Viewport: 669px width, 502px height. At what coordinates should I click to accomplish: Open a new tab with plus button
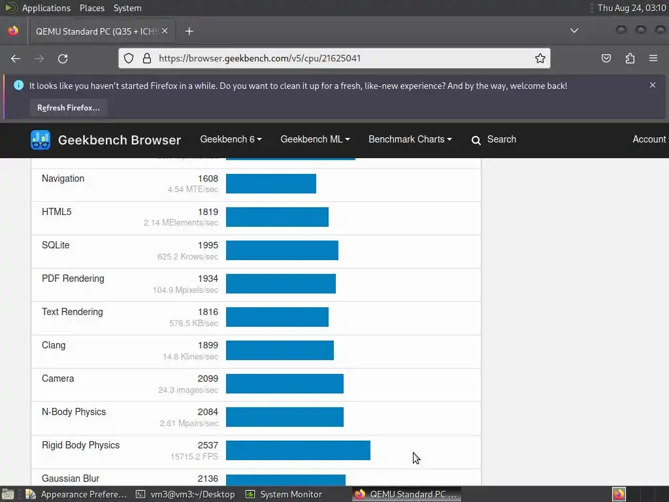pos(189,31)
